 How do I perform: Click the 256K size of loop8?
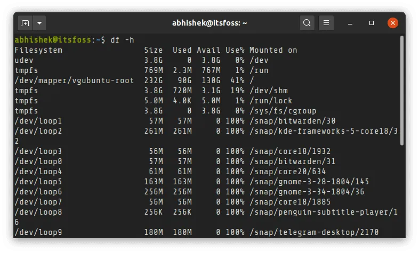[154, 213]
